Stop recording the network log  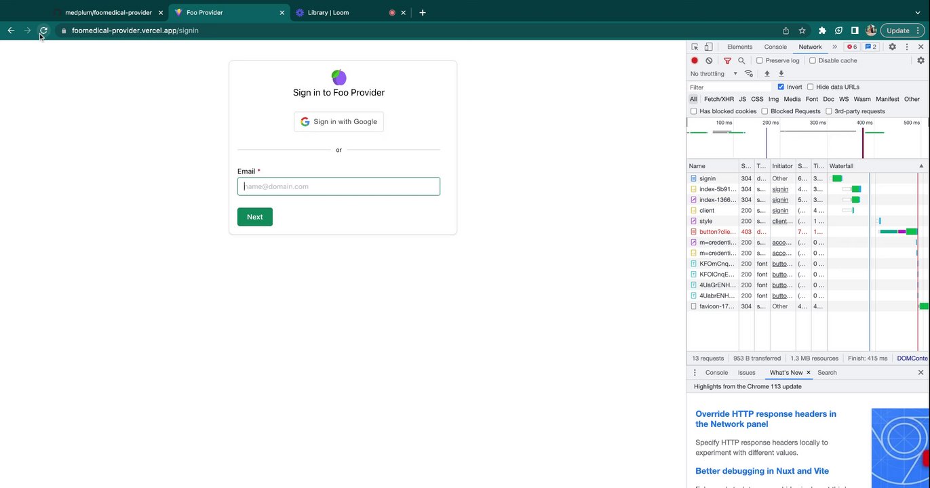pyautogui.click(x=695, y=60)
